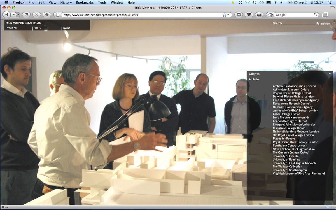Image resolution: width=336 pixels, height=210 pixels.
Task: Go back with the Back arrow button
Action: 6,15
